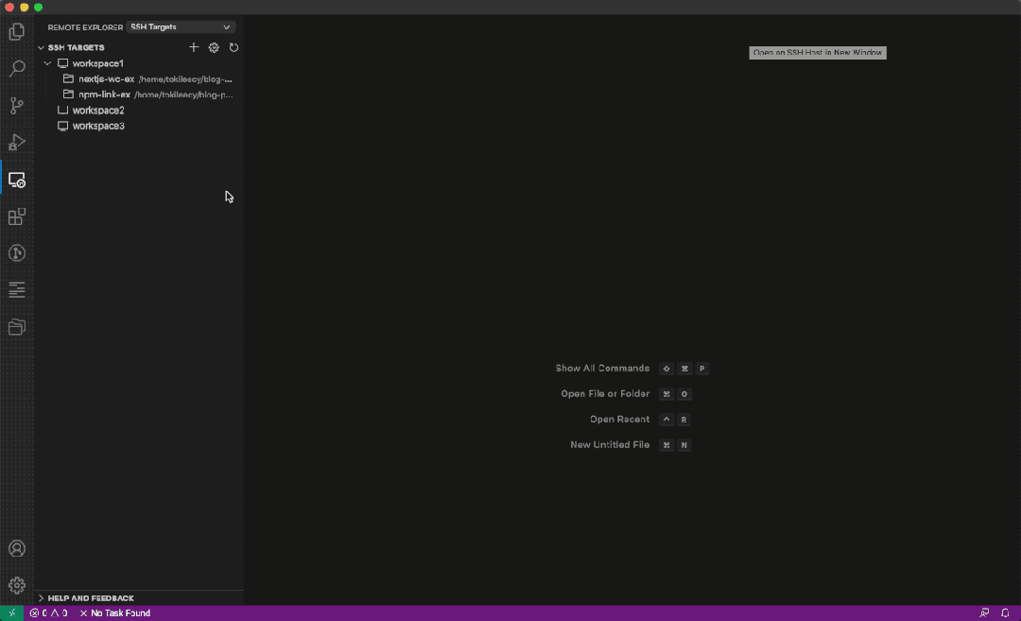Select the Search icon in activity bar
Screen dimensions: 1021x621
click(x=16, y=68)
